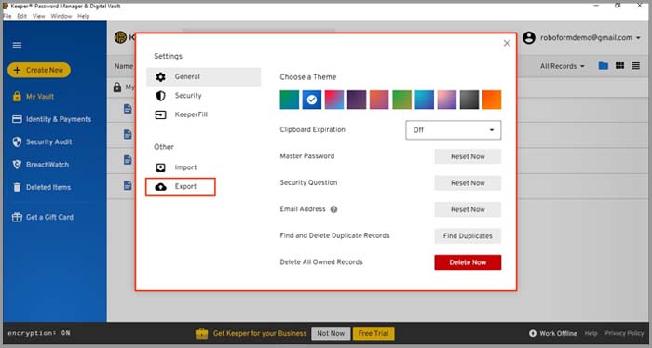Click Not Now in the business banner
The height and width of the screenshot is (348, 652).
[x=331, y=333]
